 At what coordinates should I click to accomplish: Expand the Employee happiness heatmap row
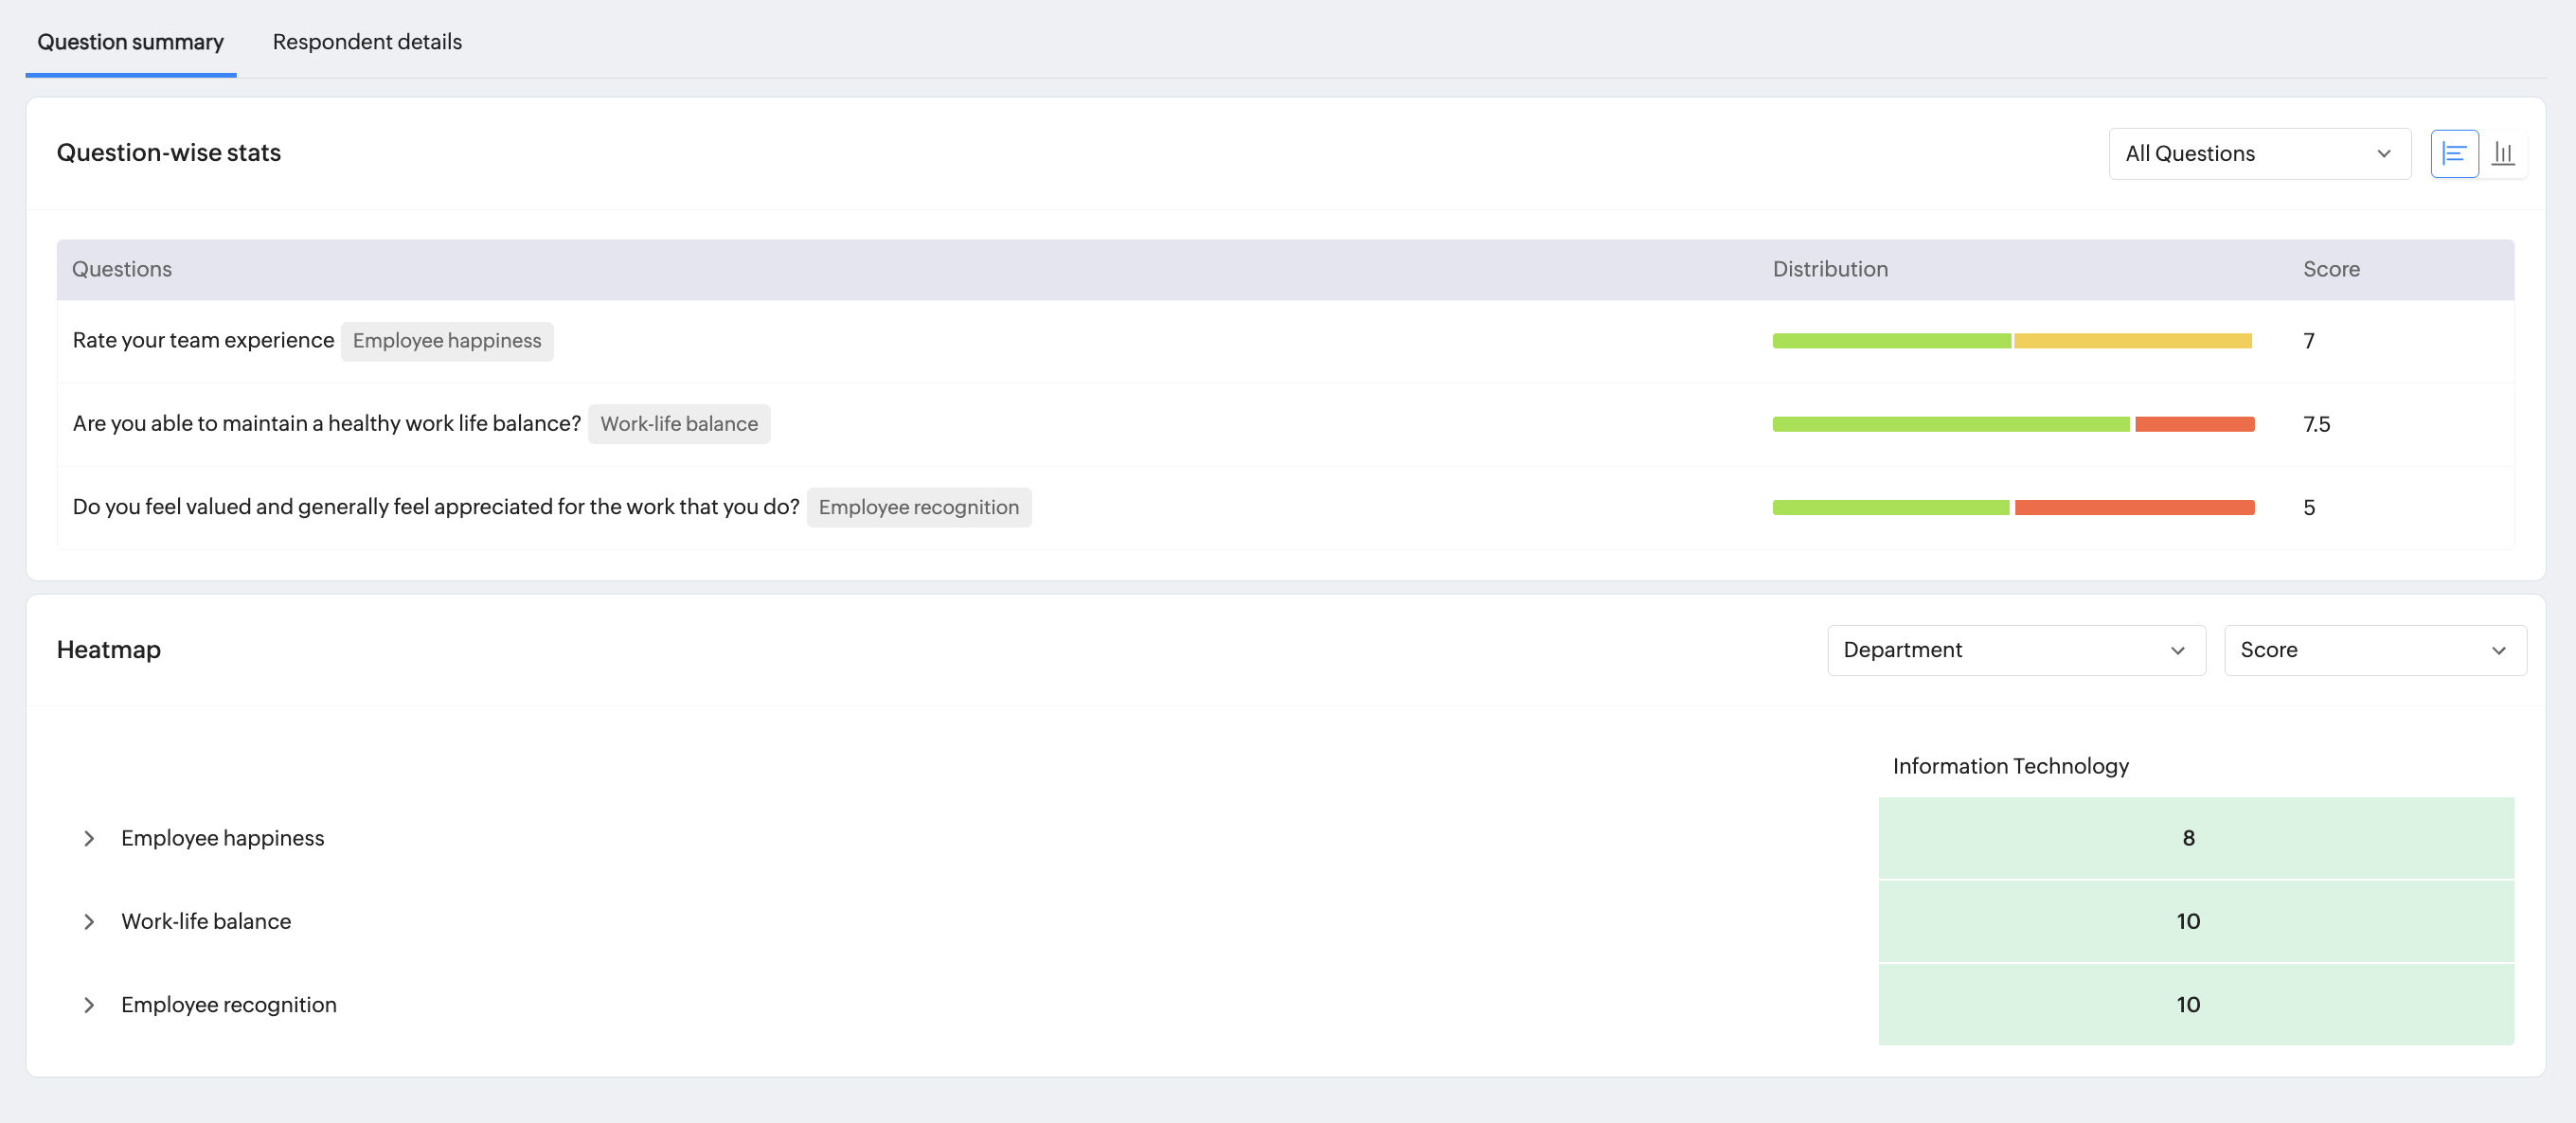[x=89, y=838]
